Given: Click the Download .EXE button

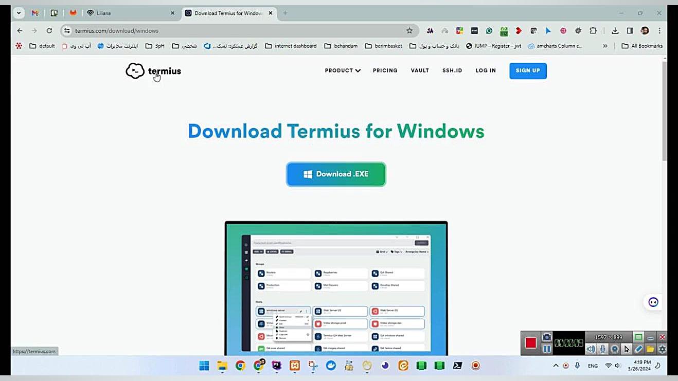Looking at the screenshot, I should (336, 174).
